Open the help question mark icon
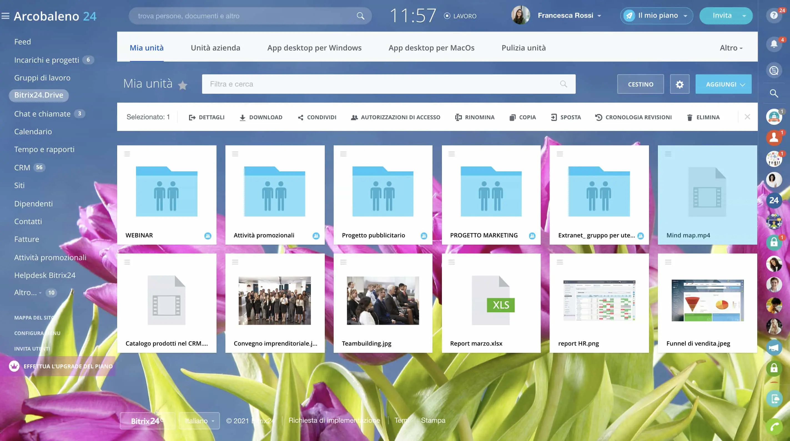 pos(774,15)
